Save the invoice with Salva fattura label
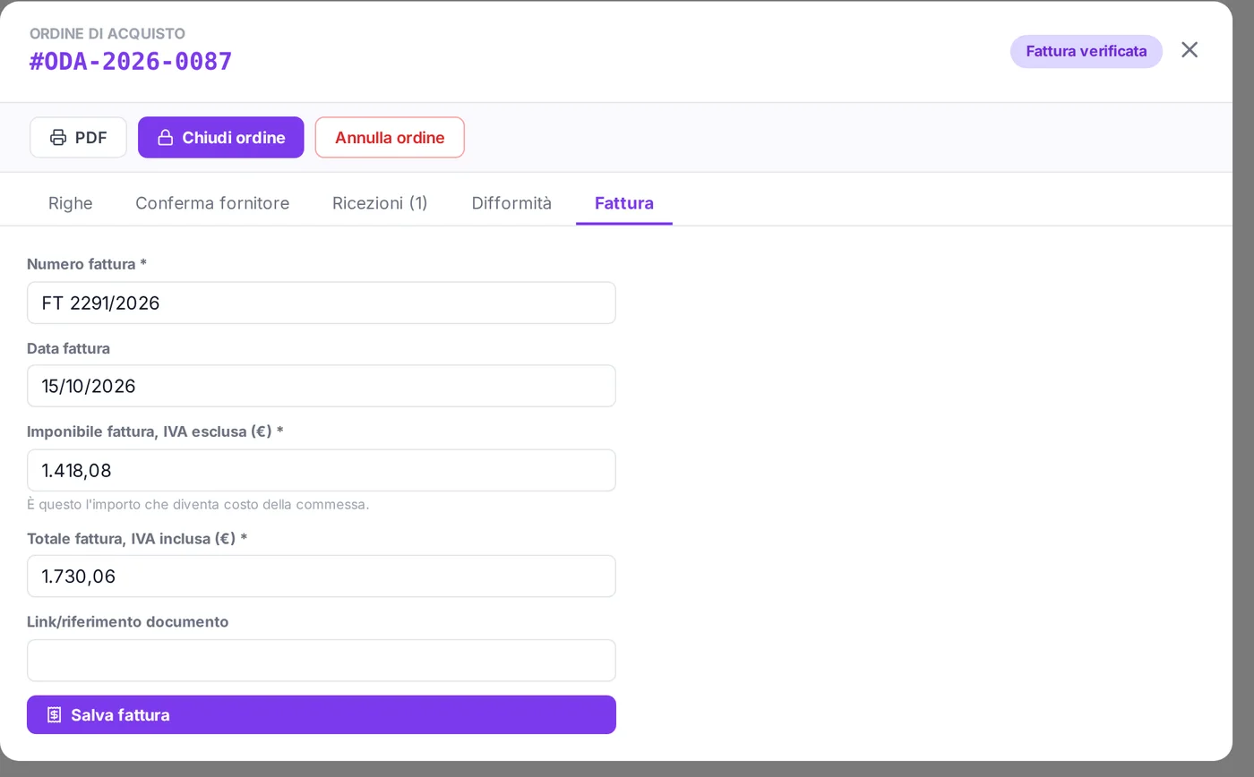This screenshot has width=1254, height=777. (x=120, y=715)
